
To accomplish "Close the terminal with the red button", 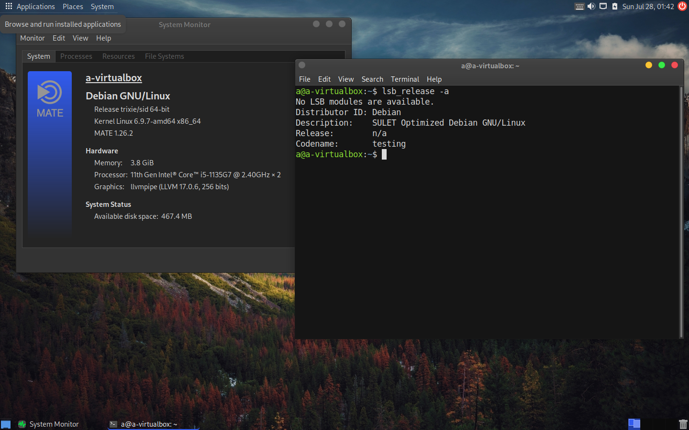I will coord(675,65).
